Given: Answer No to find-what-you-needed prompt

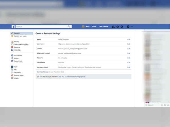Looking at the screenshot, I should coord(63,76).
